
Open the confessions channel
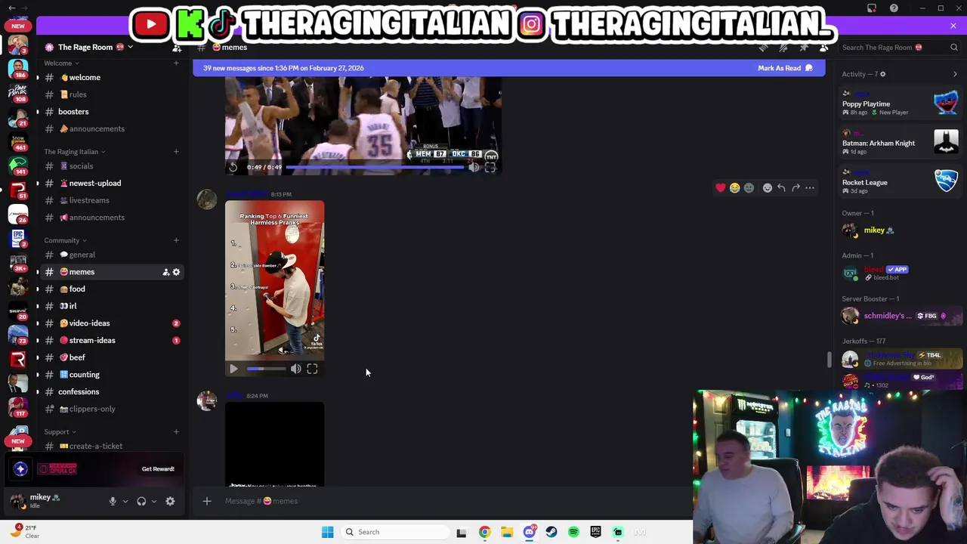(112, 391)
